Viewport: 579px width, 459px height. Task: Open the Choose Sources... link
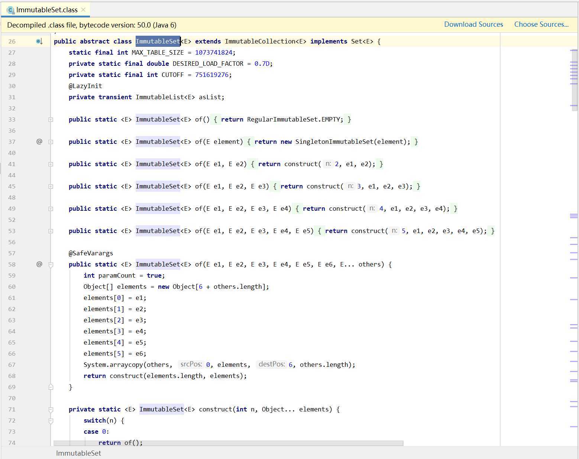[x=541, y=24]
